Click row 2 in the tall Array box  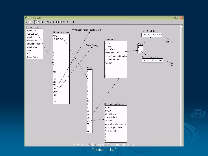coord(90,75)
